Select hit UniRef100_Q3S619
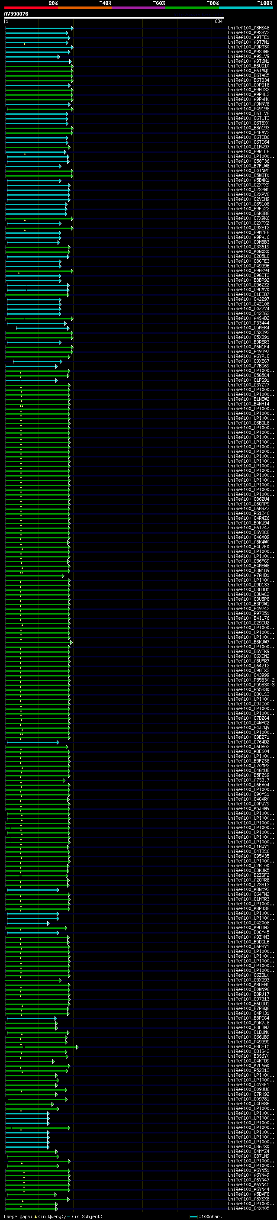 (248, 247)
